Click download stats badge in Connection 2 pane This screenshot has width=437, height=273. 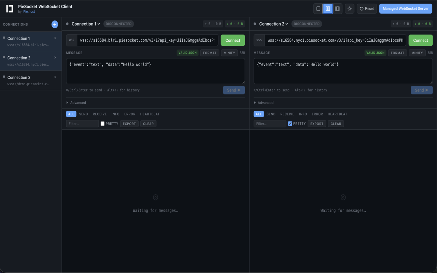click(423, 24)
